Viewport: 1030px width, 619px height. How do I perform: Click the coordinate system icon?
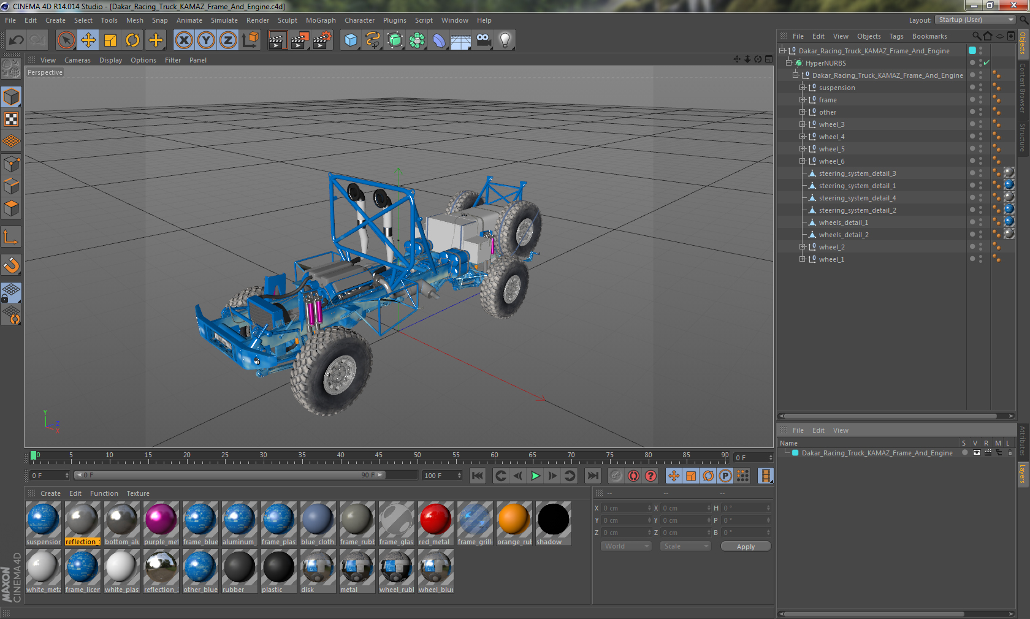click(x=250, y=40)
